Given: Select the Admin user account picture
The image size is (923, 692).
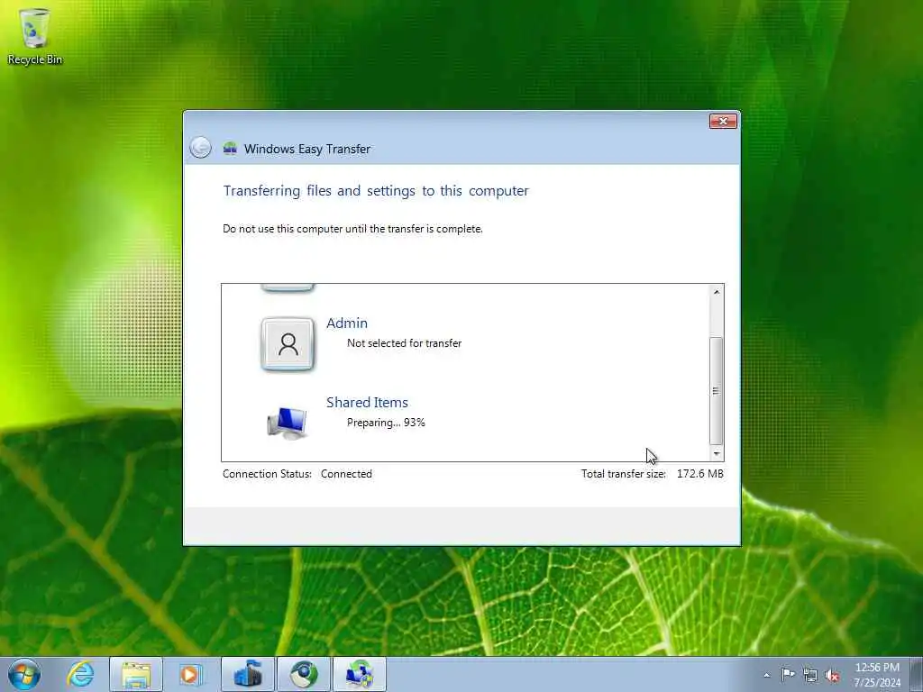Looking at the screenshot, I should coord(288,344).
